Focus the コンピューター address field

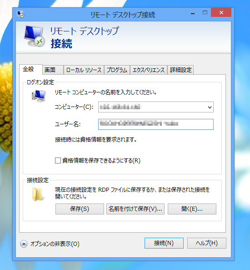[x=156, y=107]
